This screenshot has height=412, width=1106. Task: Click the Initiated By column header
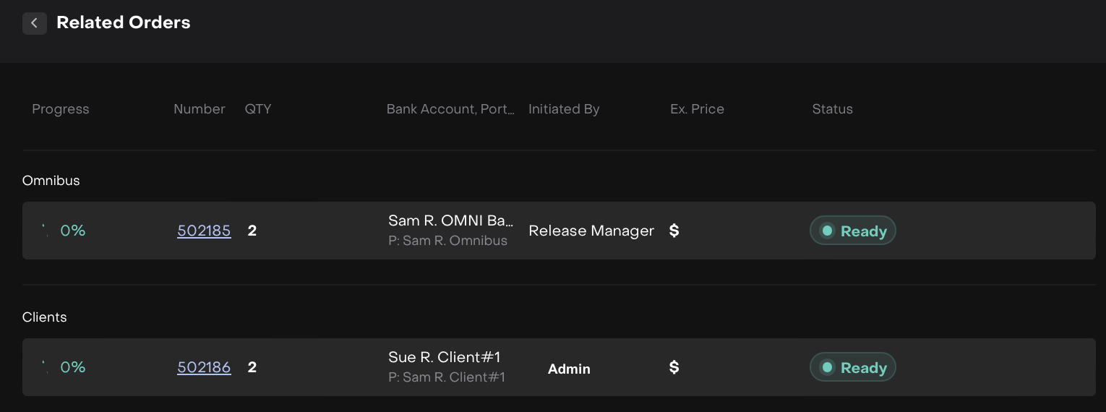(x=564, y=109)
